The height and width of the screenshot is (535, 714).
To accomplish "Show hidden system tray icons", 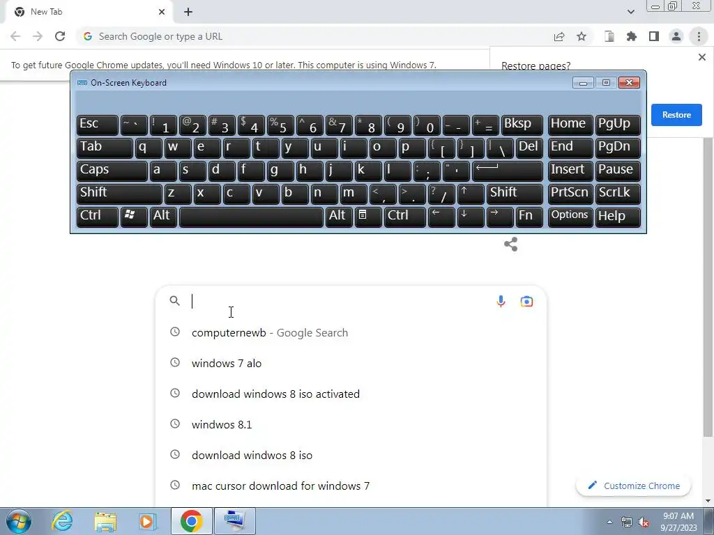I will coord(609,522).
